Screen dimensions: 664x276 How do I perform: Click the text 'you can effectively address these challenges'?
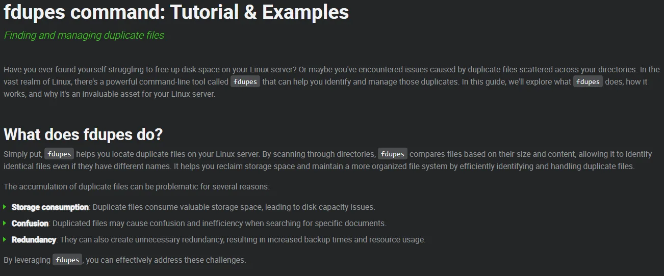point(166,260)
